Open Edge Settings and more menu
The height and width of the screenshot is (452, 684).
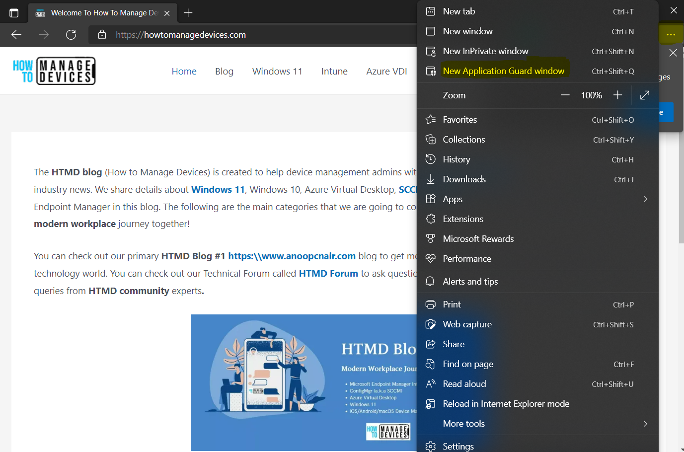[x=671, y=34]
